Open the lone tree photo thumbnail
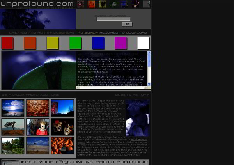 [13, 127]
